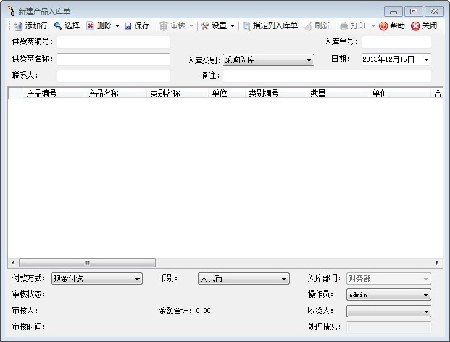The image size is (450, 342).
Task: Click the 帮助 help icon
Action: pos(383,26)
